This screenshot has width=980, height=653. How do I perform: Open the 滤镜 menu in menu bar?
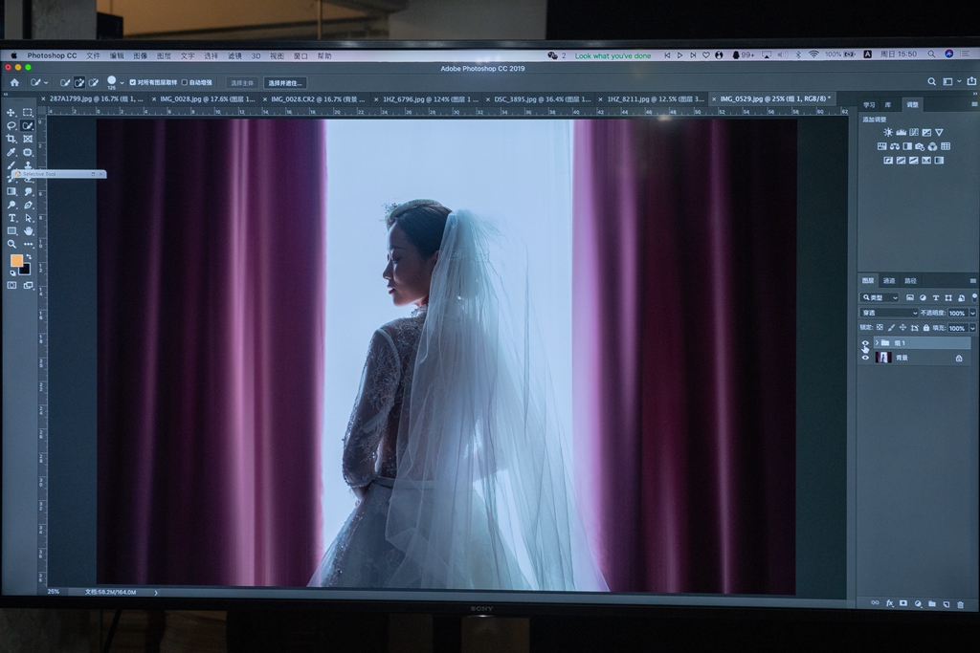click(234, 55)
